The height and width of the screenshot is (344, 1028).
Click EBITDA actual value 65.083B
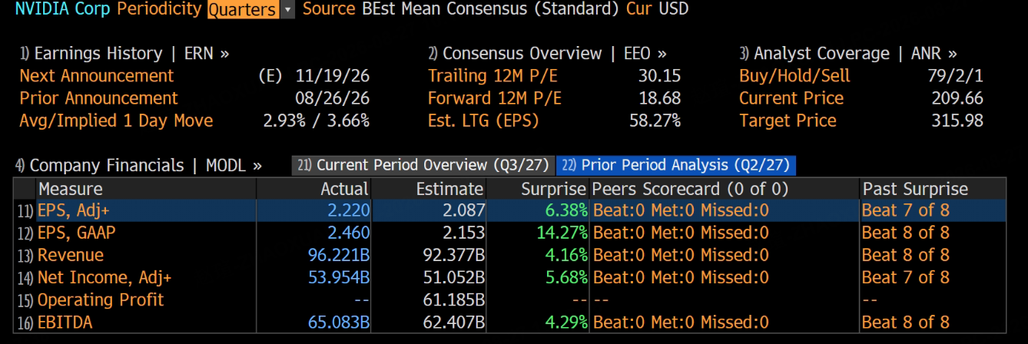(x=339, y=322)
